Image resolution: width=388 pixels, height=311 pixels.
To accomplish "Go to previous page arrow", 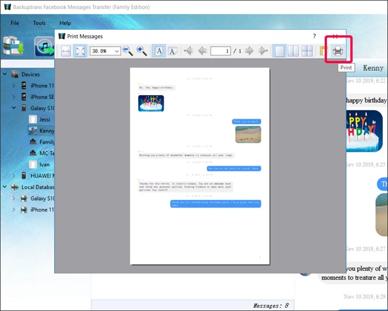I will coord(203,51).
